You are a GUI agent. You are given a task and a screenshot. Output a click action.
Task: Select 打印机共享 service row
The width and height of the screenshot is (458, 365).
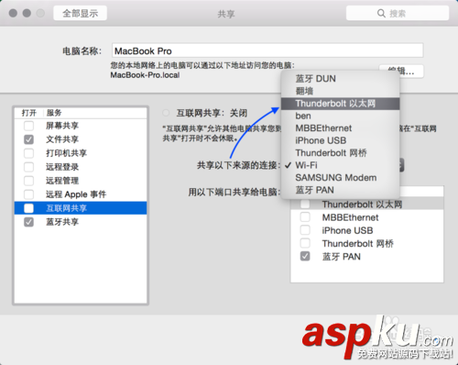point(81,153)
